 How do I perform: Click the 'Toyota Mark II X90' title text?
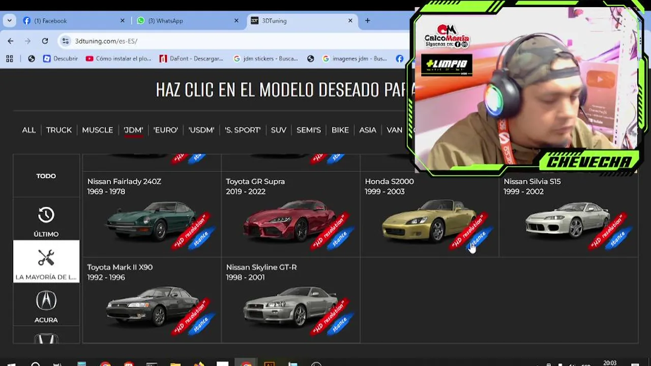pyautogui.click(x=120, y=267)
